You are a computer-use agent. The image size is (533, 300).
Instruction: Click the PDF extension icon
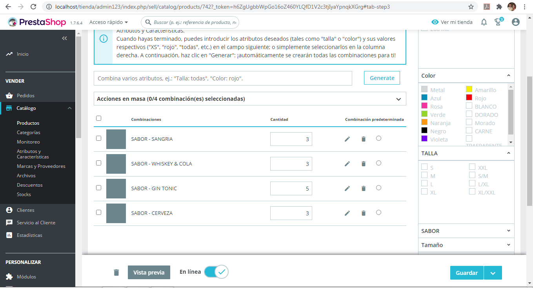pyautogui.click(x=487, y=7)
